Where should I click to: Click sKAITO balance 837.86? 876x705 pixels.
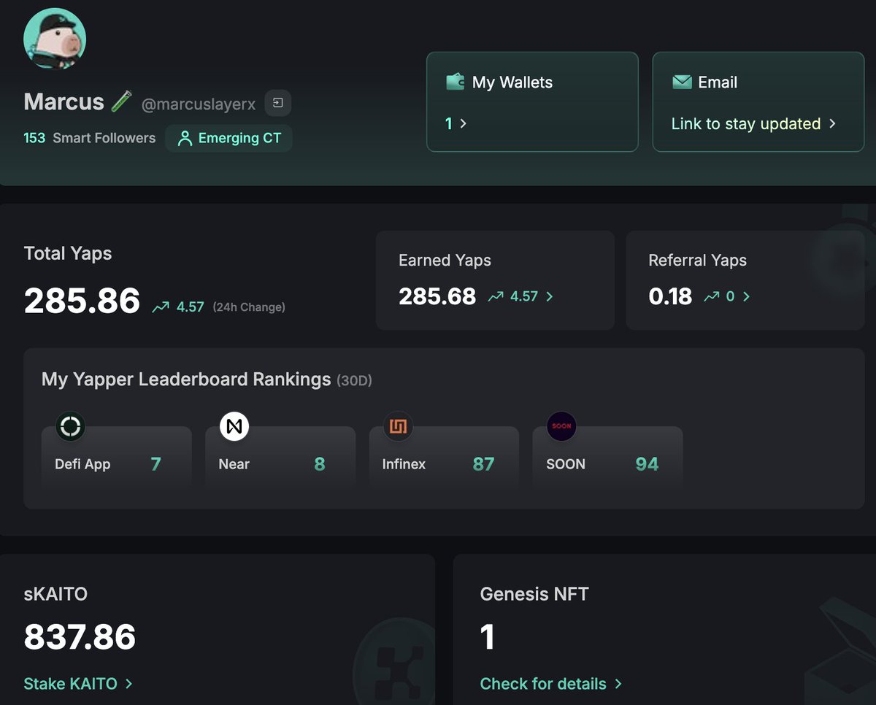tap(80, 637)
